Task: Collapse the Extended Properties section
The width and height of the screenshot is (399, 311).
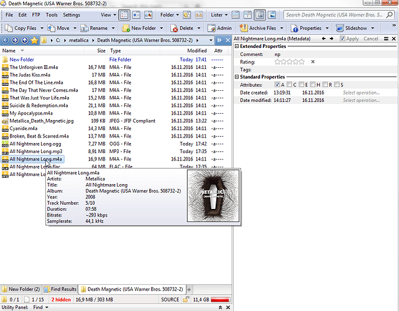Action: coord(237,46)
